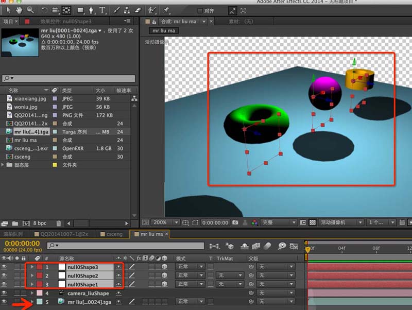The width and height of the screenshot is (412, 310).
Task: Toggle visibility of camera_liuShape layer
Action: point(5,293)
